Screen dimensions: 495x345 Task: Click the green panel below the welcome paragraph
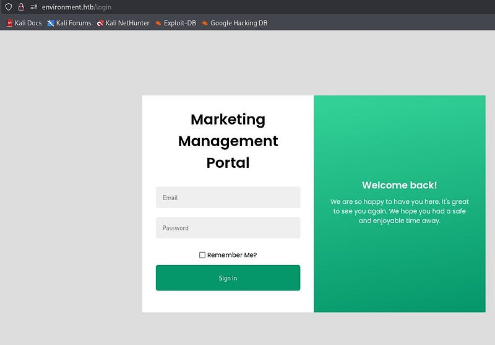click(x=399, y=273)
